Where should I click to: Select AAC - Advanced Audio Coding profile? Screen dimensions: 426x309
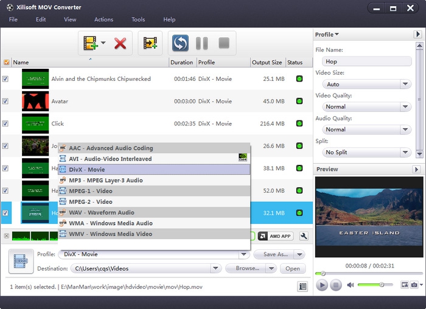[x=154, y=148]
